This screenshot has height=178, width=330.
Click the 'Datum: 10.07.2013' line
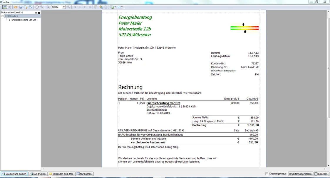(158, 113)
